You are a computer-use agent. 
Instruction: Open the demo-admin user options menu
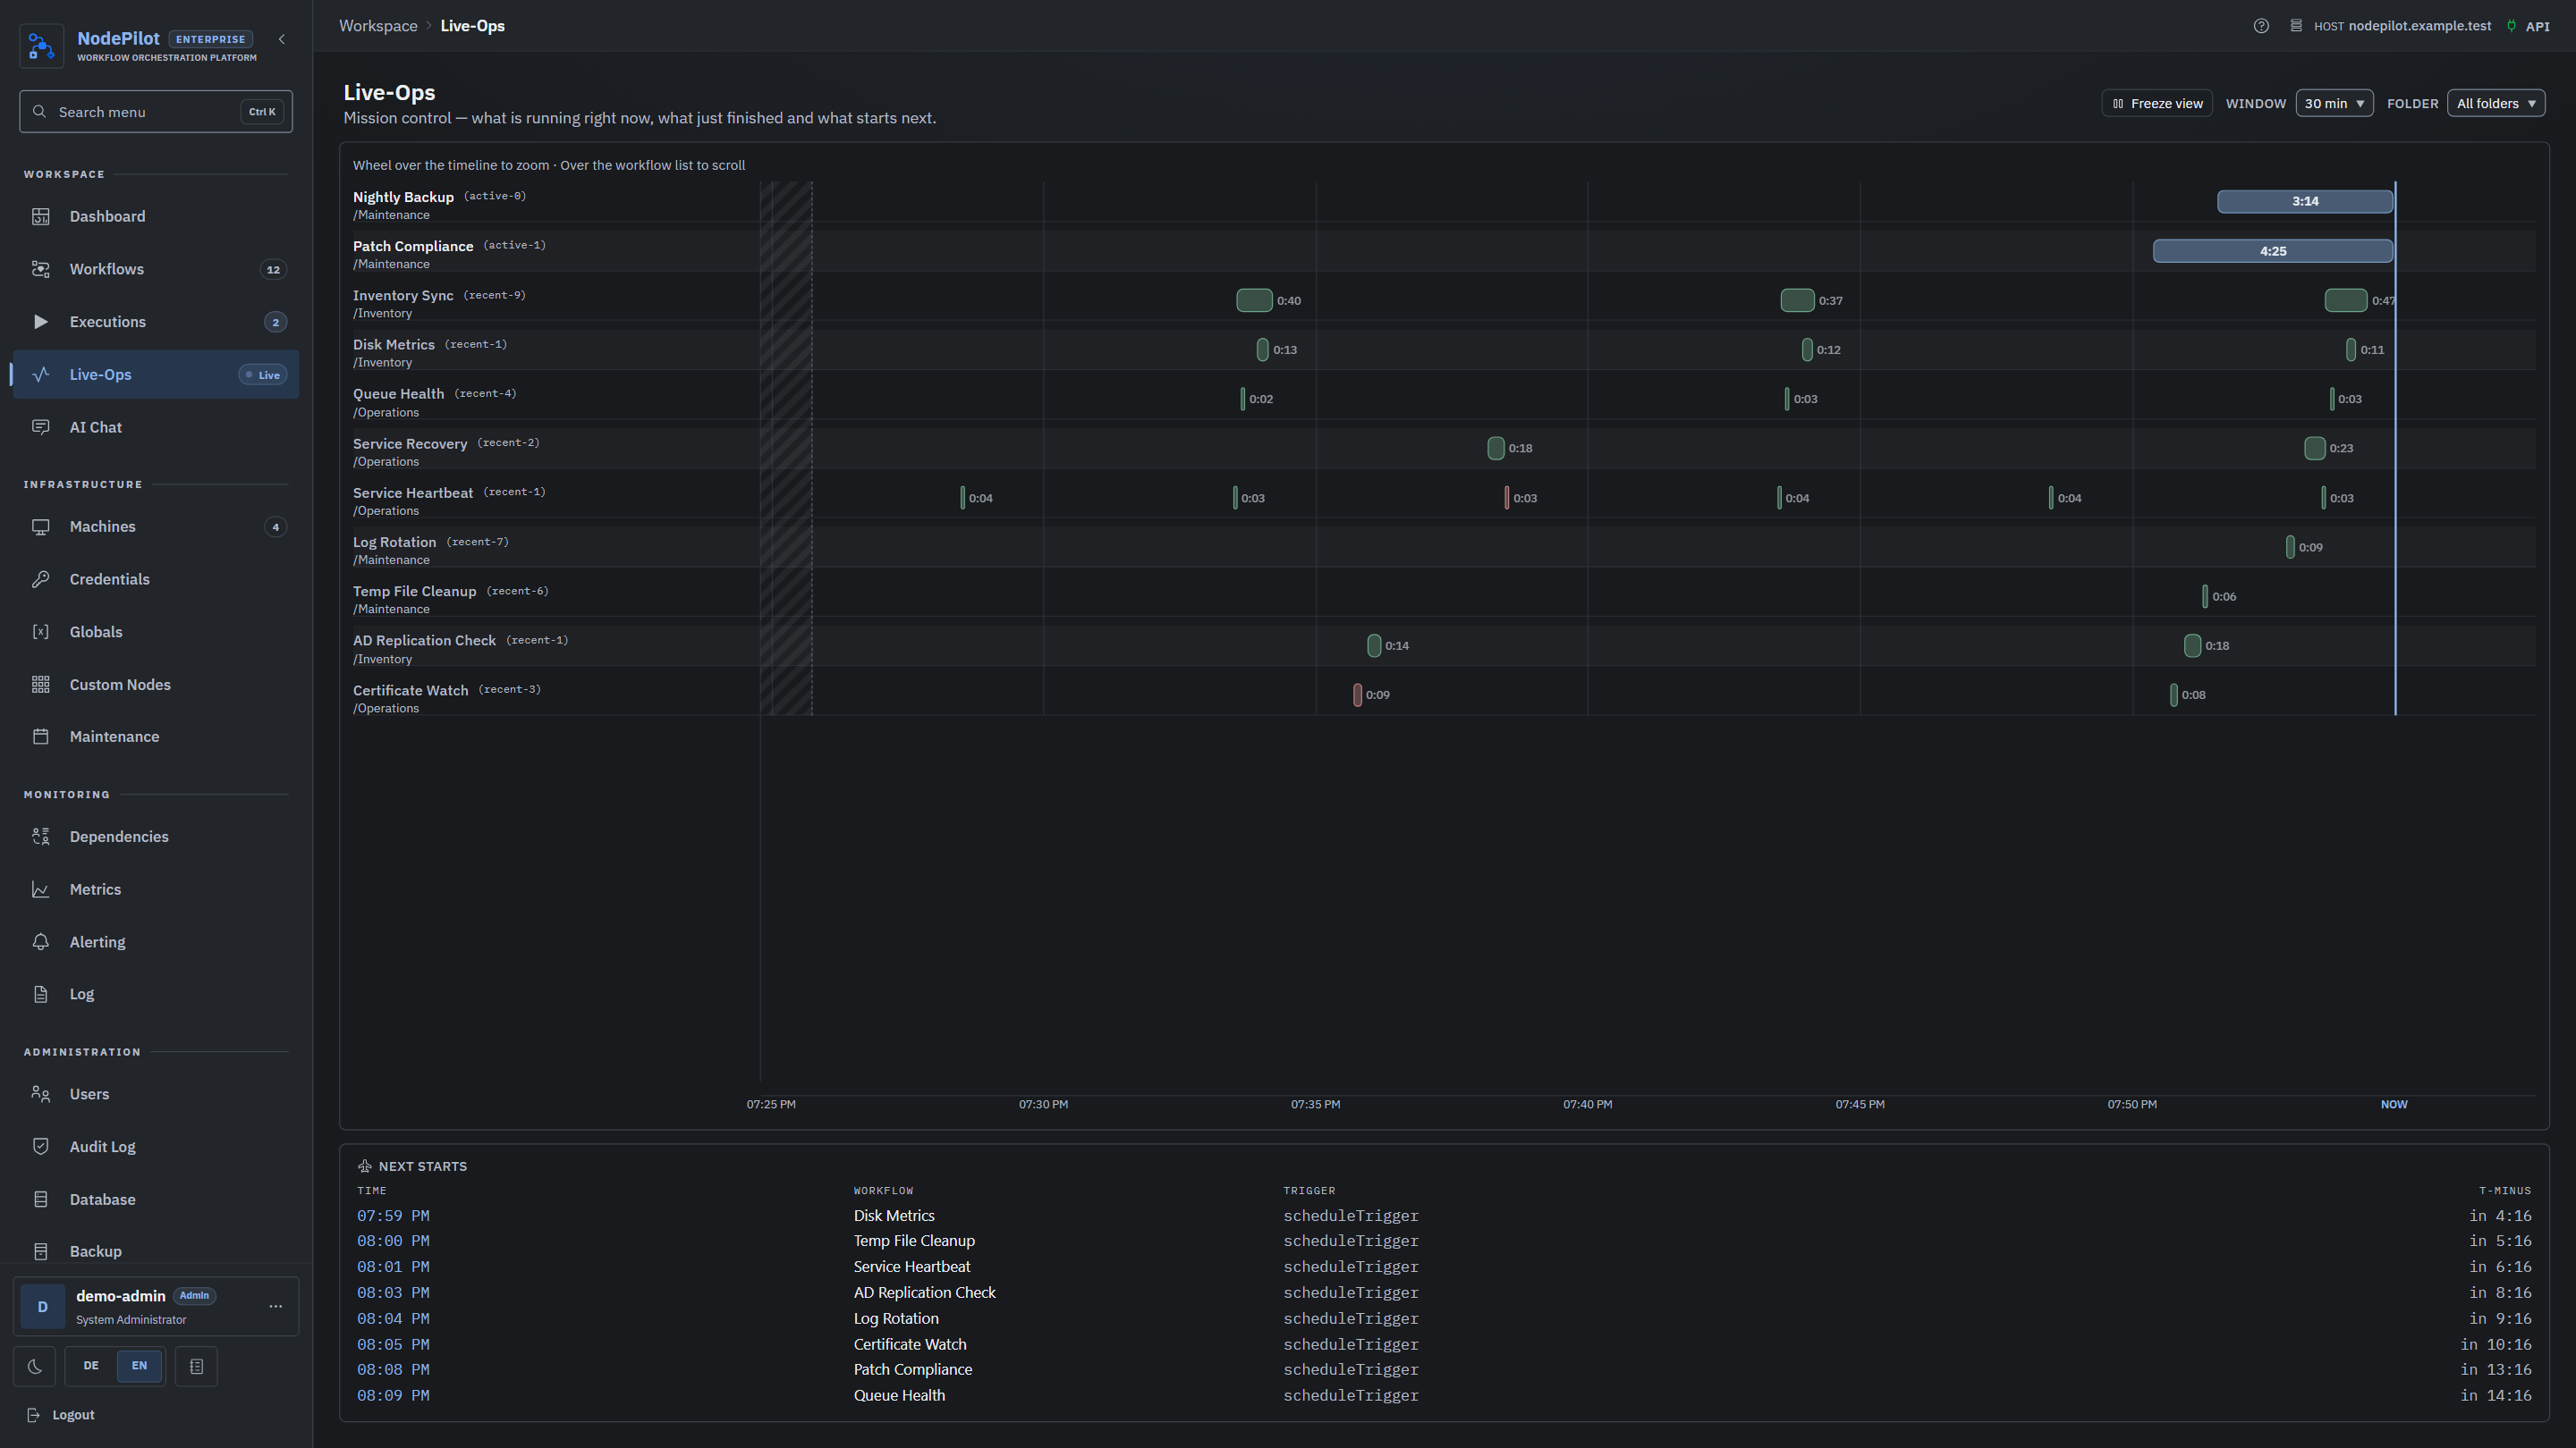click(276, 1307)
